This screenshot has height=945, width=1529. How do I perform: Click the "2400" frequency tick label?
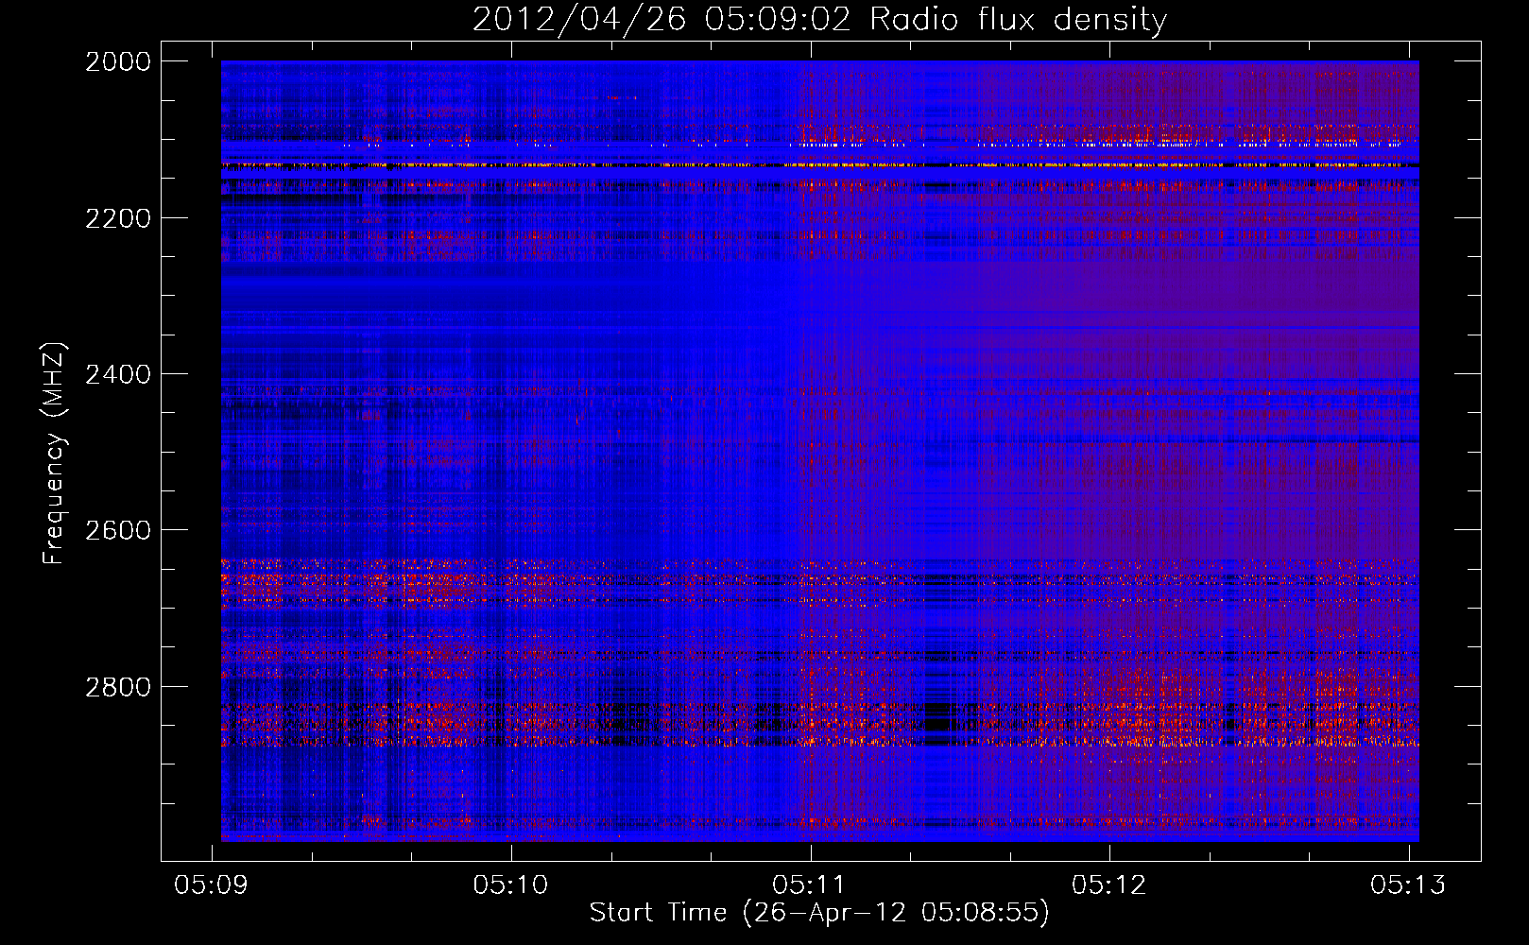(x=118, y=374)
